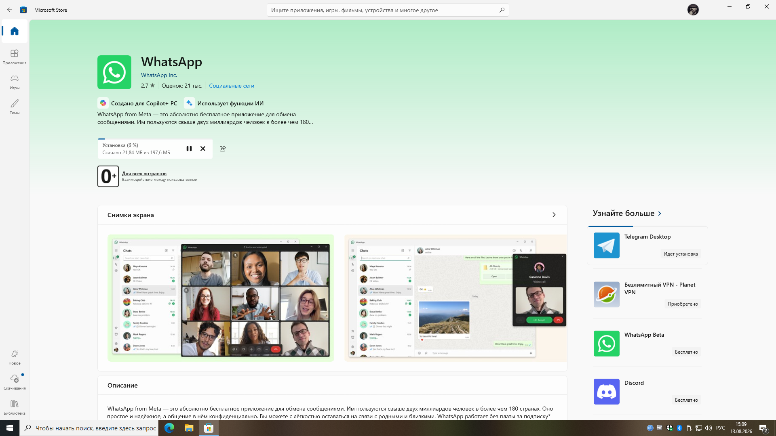Click the magnifier icon in the Store search box
This screenshot has height=436, width=776.
[x=502, y=10]
